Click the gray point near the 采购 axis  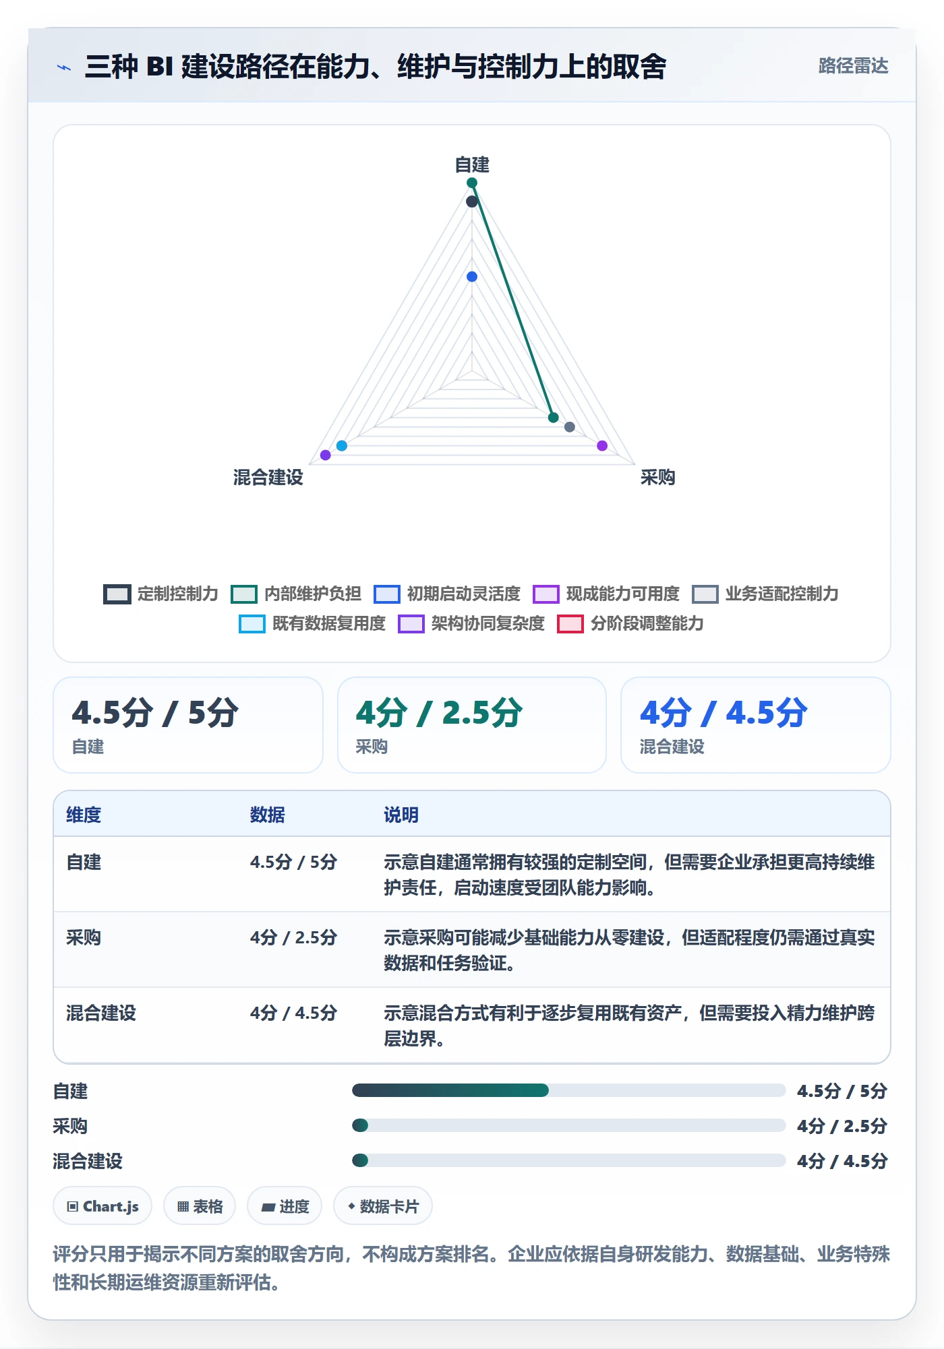pyautogui.click(x=570, y=427)
